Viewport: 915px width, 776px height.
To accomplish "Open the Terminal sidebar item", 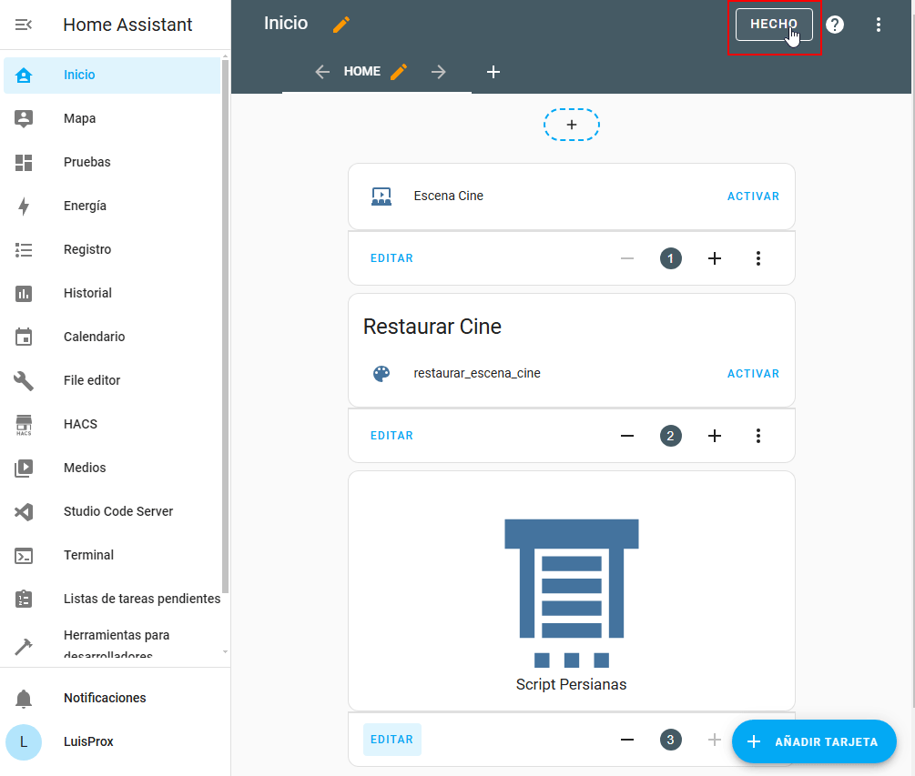I will [88, 555].
